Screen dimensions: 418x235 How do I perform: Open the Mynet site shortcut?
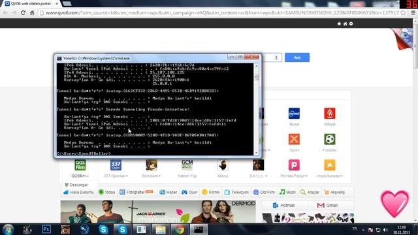(x=294, y=114)
